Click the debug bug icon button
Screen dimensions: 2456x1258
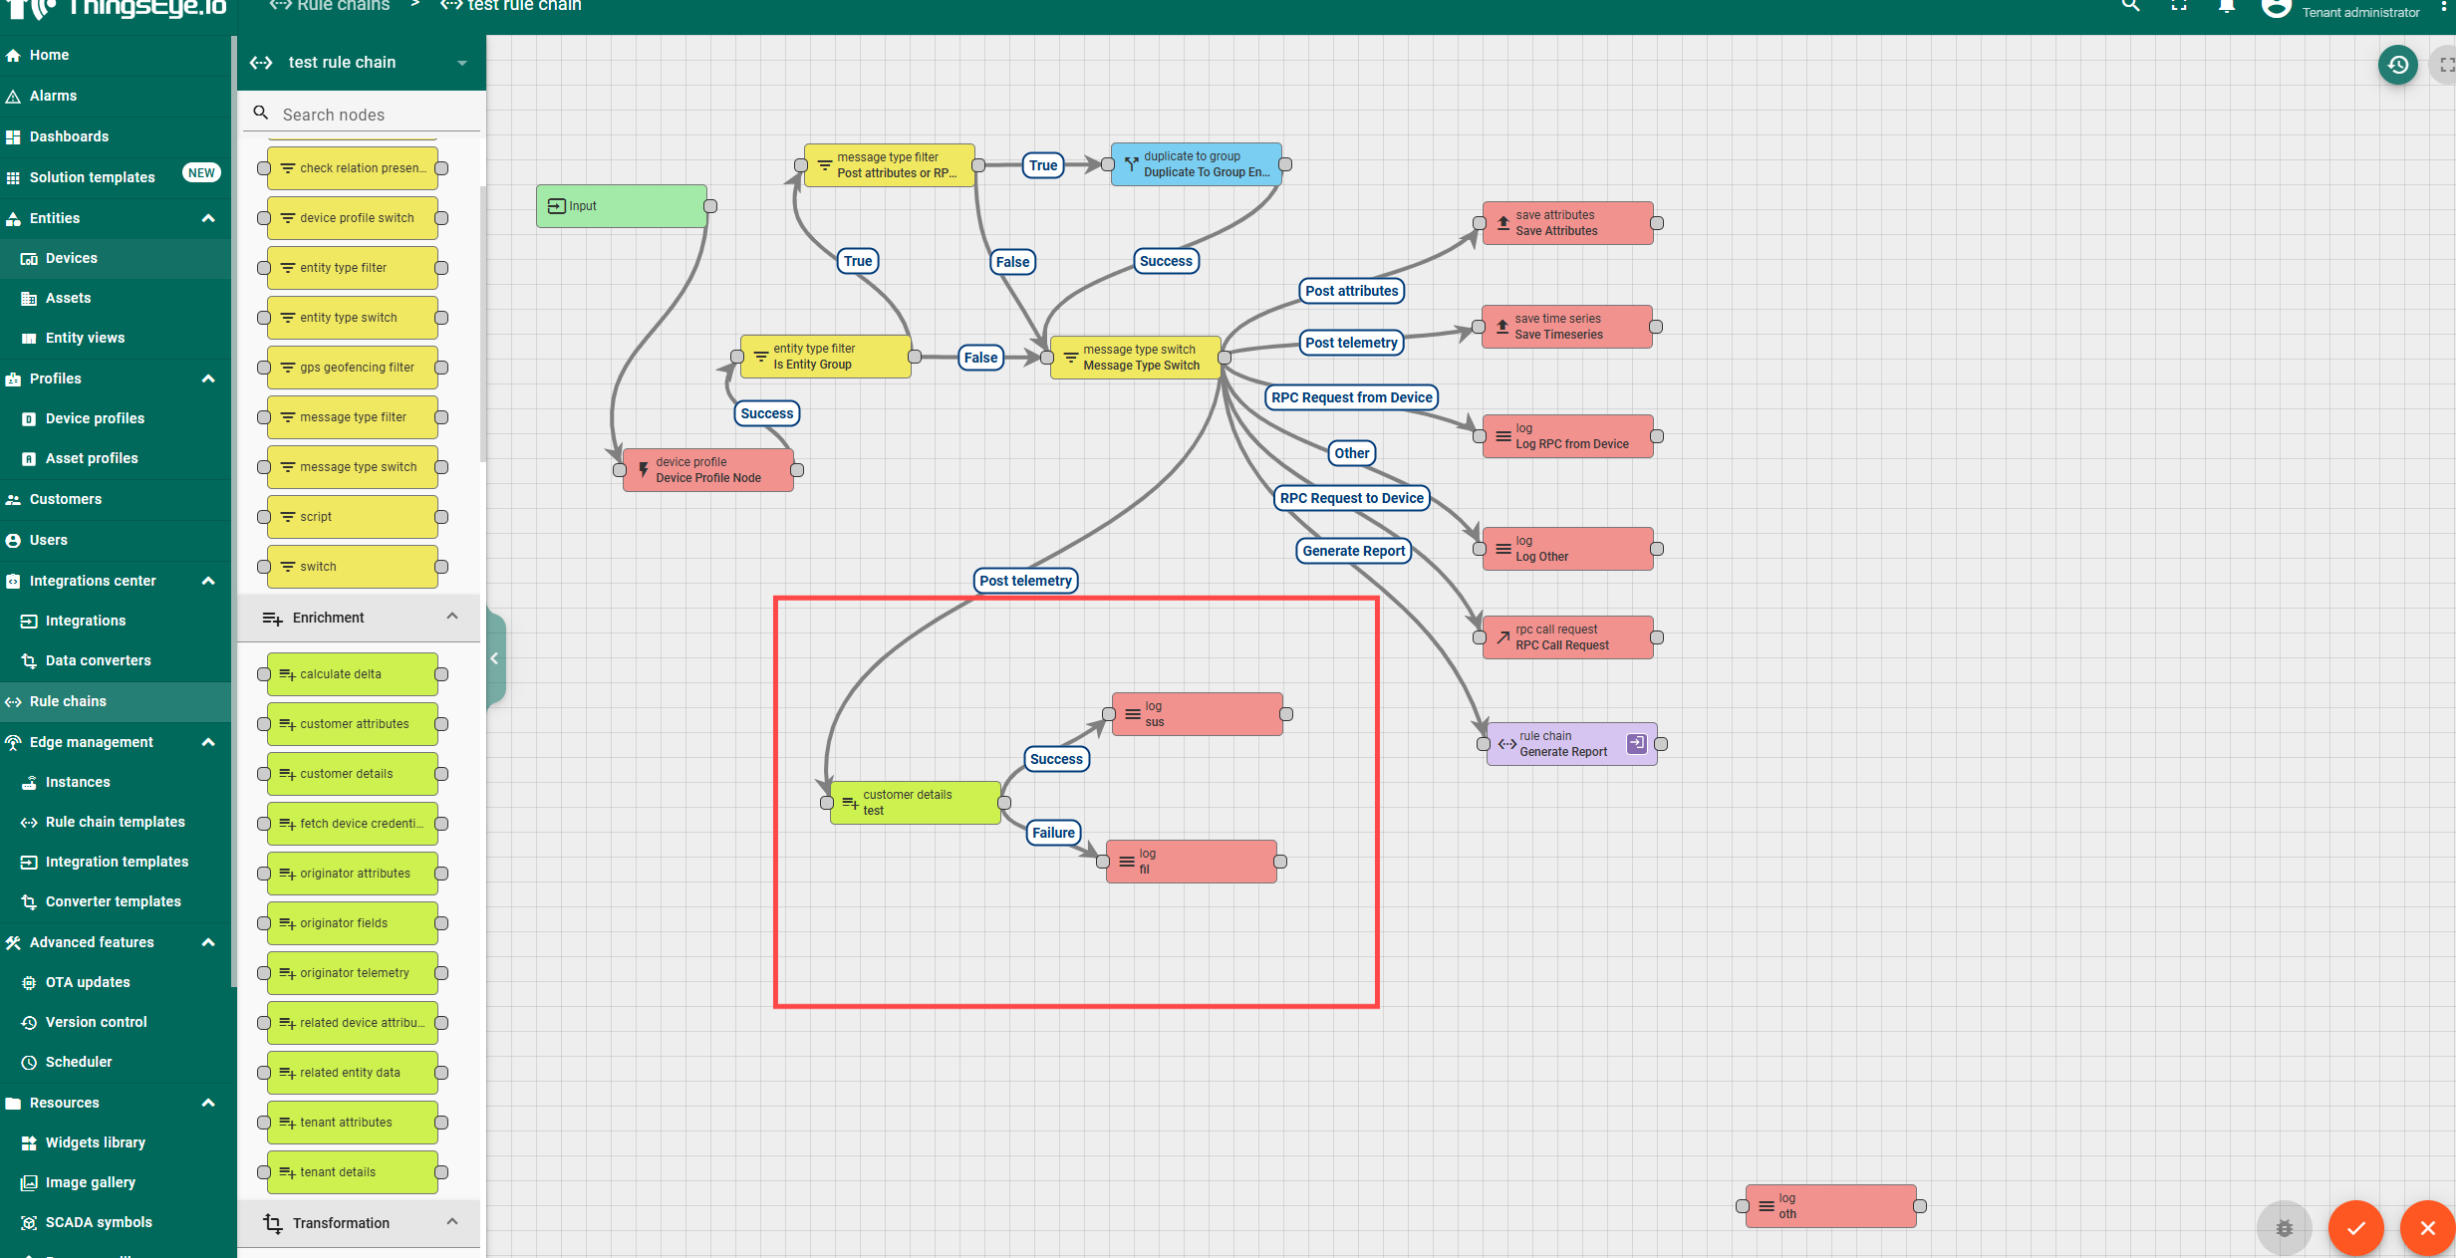(x=2284, y=1227)
